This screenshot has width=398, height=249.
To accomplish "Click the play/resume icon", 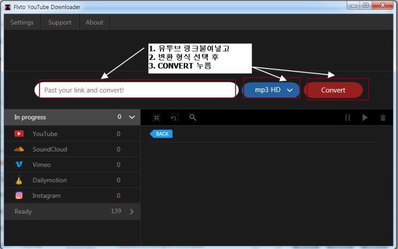I will point(365,117).
